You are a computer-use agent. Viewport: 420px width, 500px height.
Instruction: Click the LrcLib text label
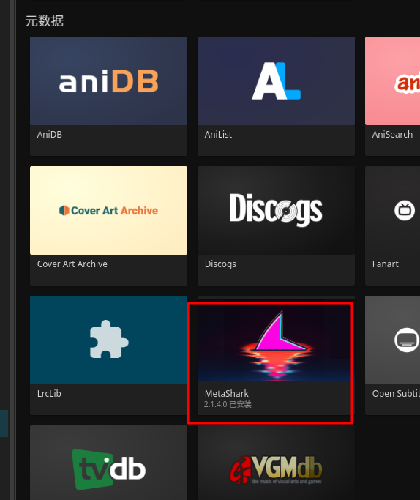49,394
